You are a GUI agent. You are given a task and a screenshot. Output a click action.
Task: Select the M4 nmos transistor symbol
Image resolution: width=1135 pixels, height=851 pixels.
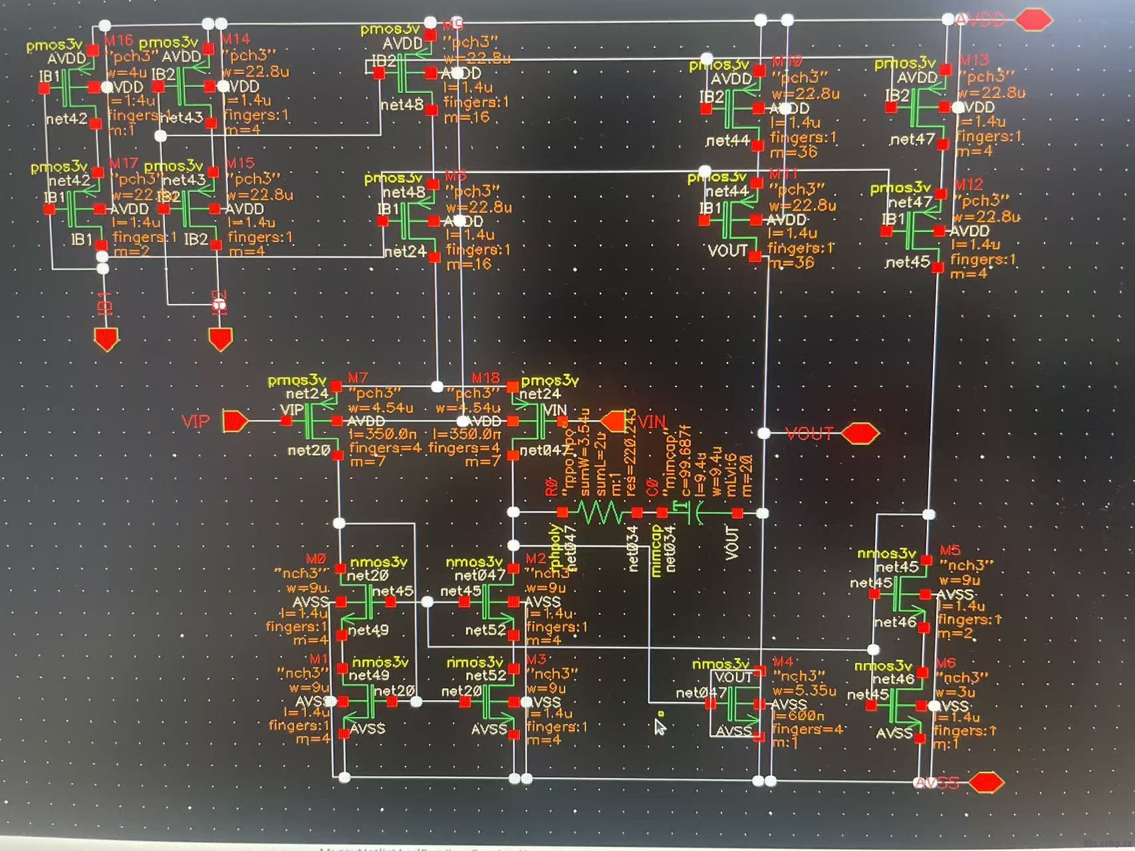point(738,705)
